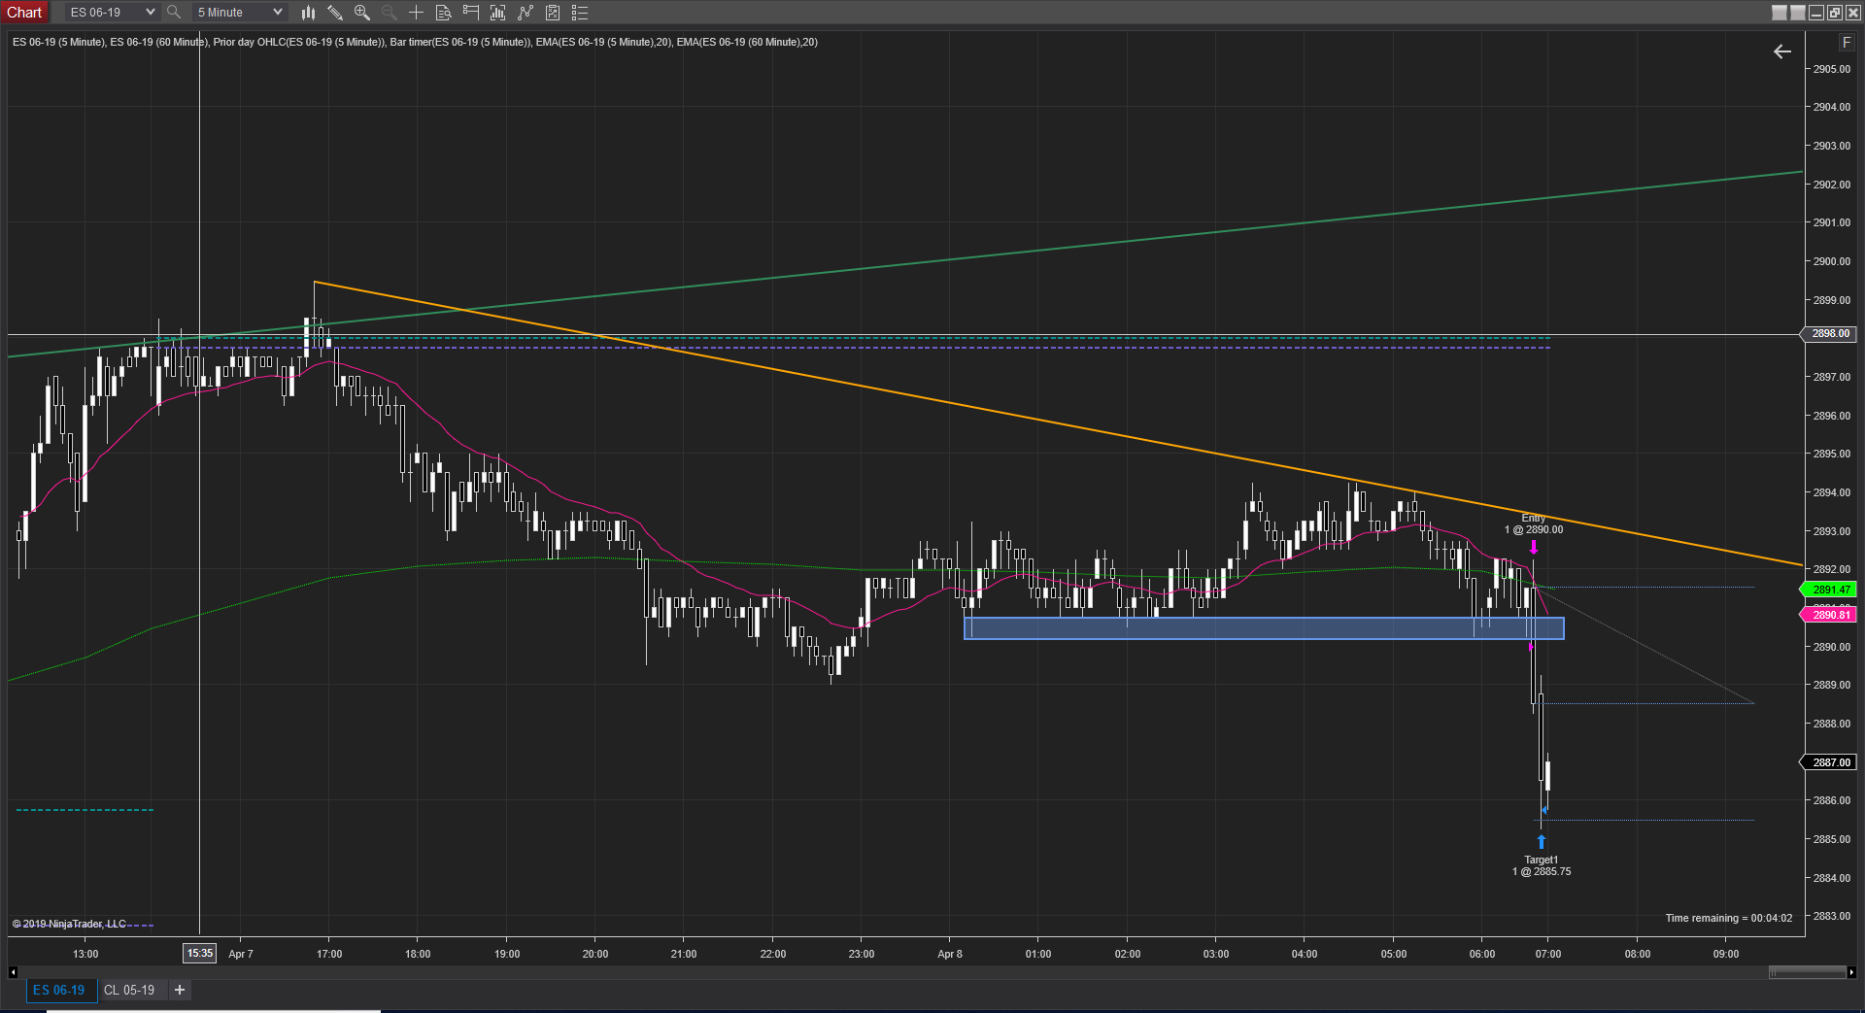The width and height of the screenshot is (1865, 1013).
Task: Click the 2887.00 current price marker
Action: coord(1830,762)
